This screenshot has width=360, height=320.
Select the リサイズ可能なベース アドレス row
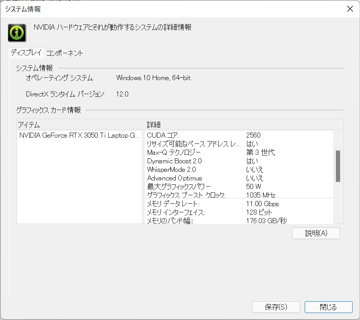coord(239,144)
